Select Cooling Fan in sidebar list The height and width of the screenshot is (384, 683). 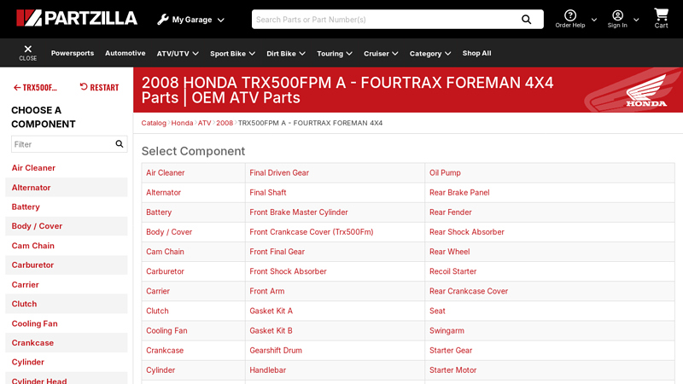tap(34, 323)
